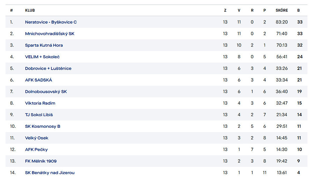Open Dolnobousovský SK club link
319x186 pixels.
[x=46, y=92]
